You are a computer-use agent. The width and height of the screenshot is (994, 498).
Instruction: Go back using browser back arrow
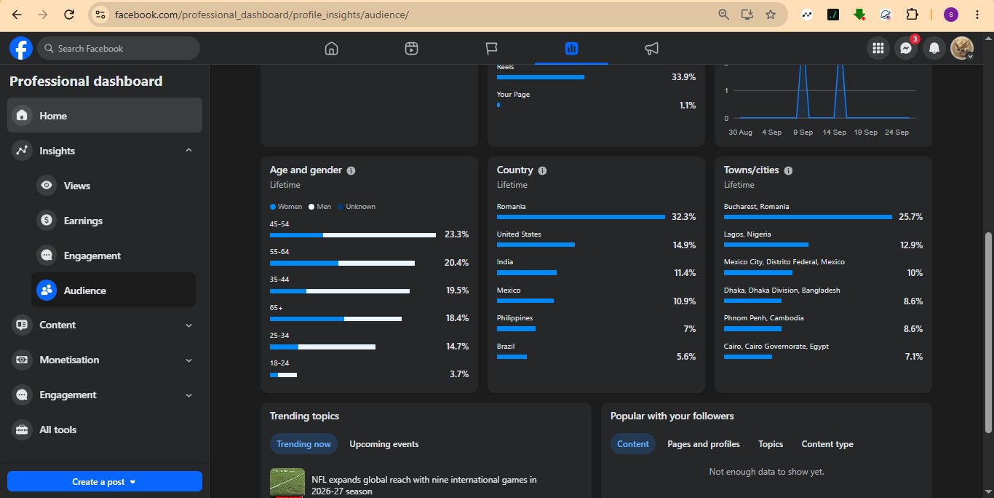coord(17,15)
